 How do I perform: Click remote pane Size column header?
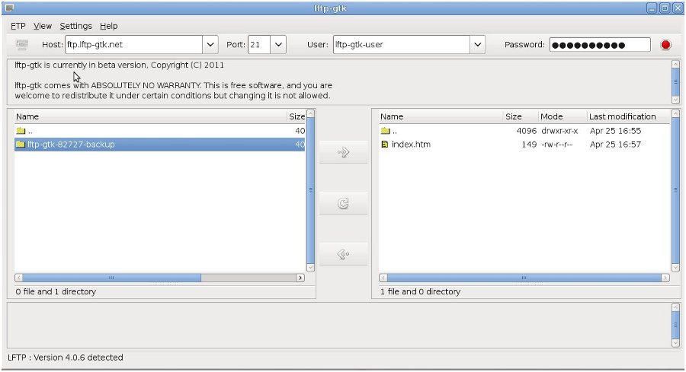click(520, 116)
